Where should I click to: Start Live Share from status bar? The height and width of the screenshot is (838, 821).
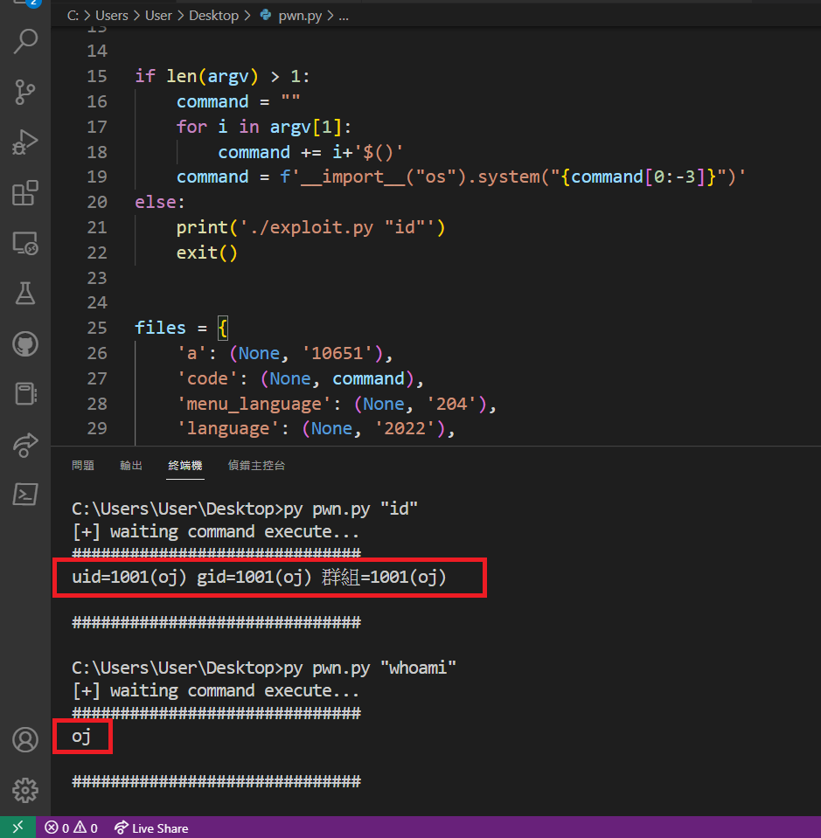pos(151,828)
